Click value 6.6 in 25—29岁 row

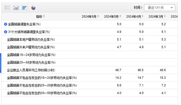tap(119, 85)
